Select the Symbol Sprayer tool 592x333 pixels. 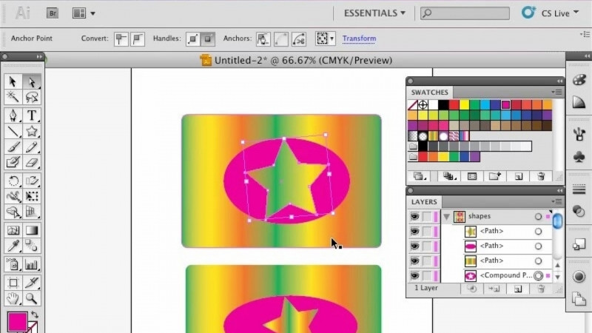(13, 264)
